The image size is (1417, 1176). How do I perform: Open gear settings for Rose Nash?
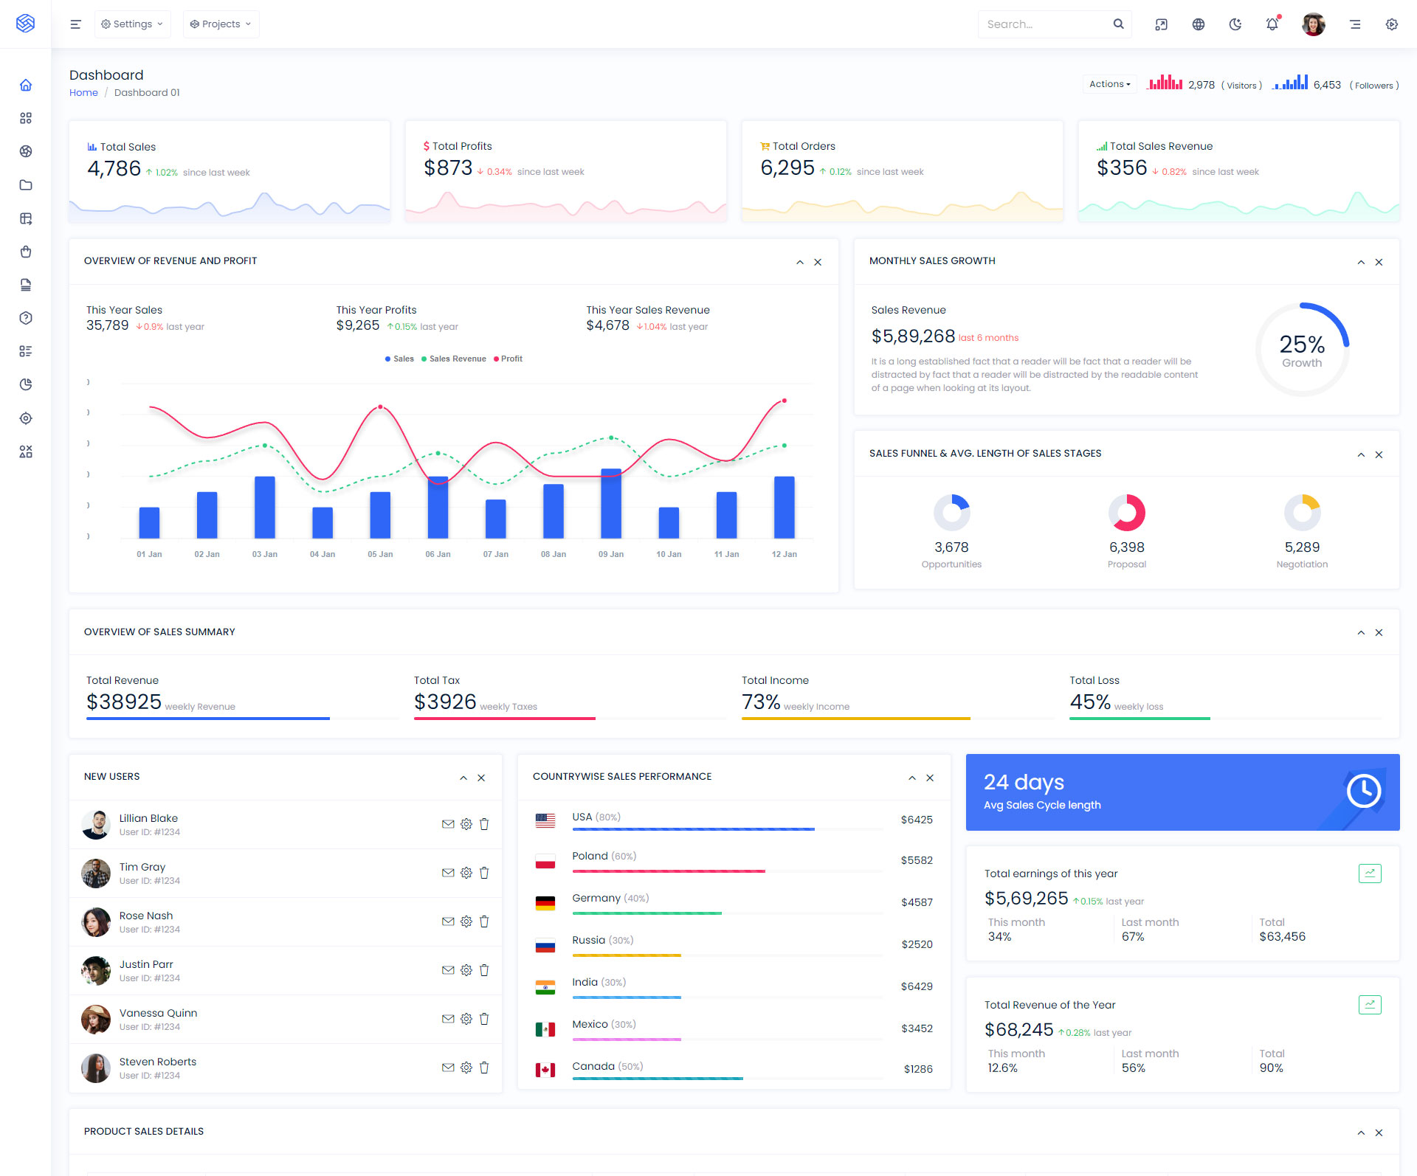point(466,921)
